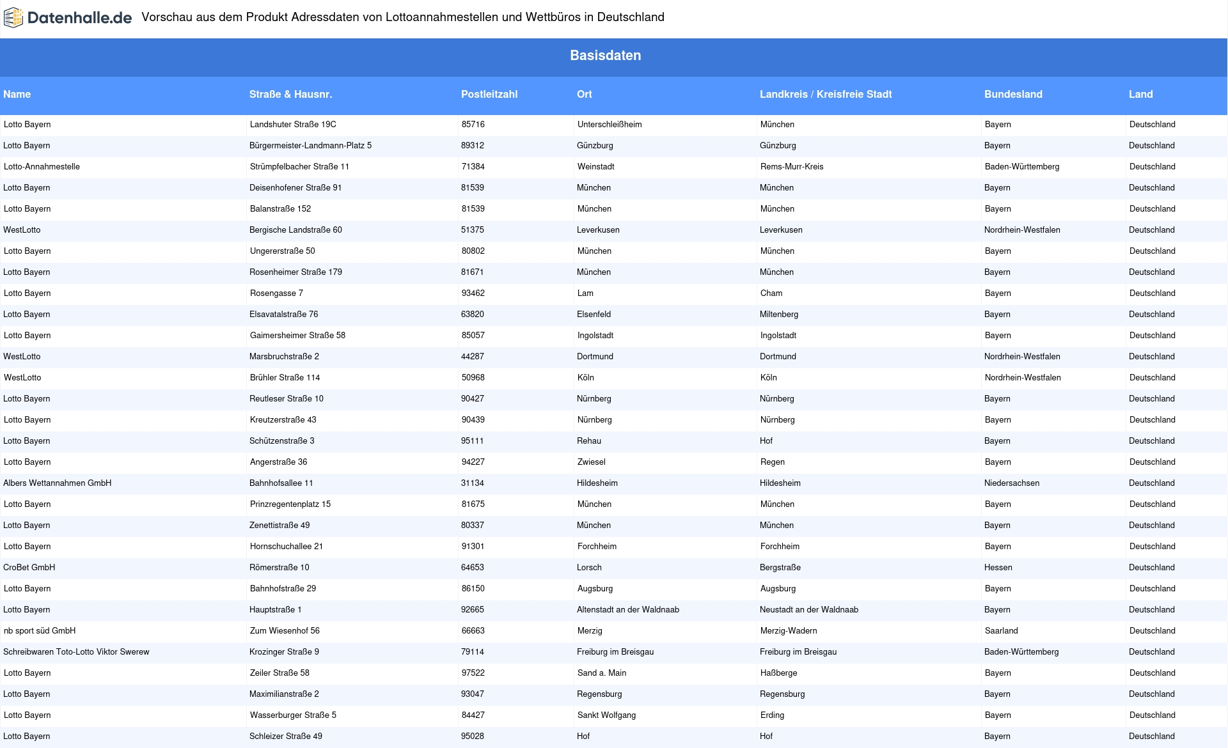Click postal code 85716

coord(473,125)
